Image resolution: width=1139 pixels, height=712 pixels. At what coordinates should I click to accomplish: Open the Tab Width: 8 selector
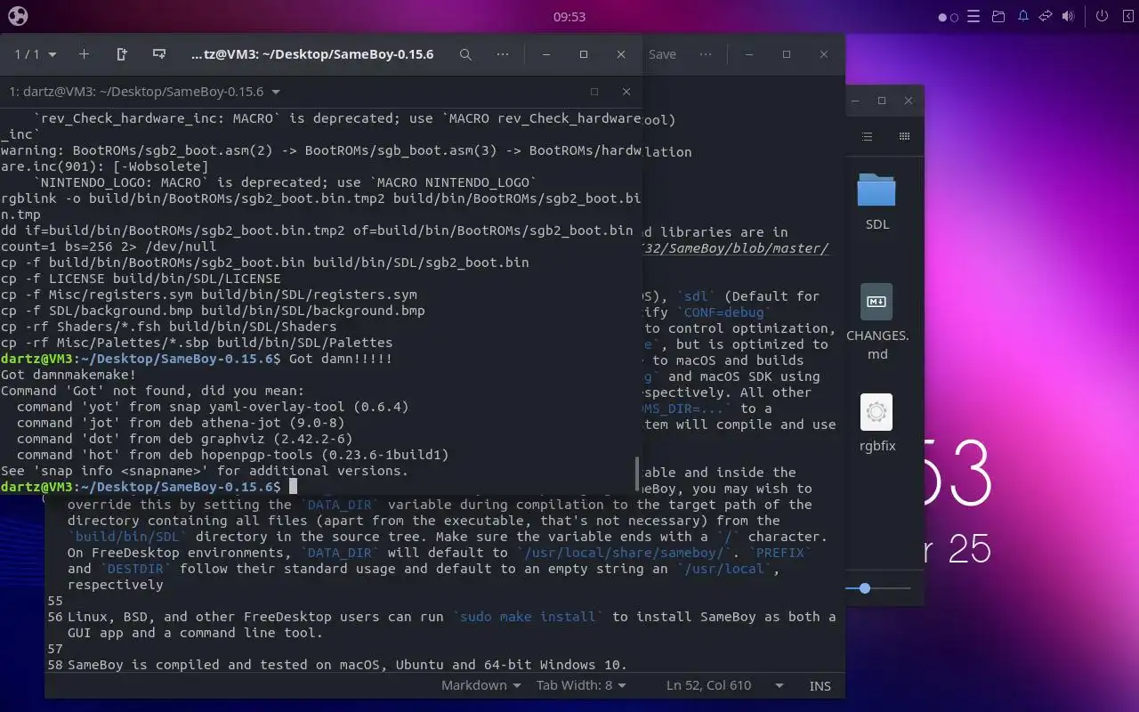coord(581,685)
